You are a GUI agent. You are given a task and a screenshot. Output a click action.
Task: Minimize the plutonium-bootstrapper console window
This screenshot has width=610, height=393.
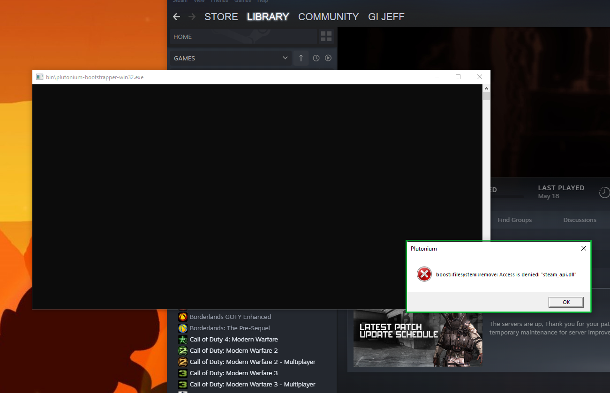[x=437, y=77]
